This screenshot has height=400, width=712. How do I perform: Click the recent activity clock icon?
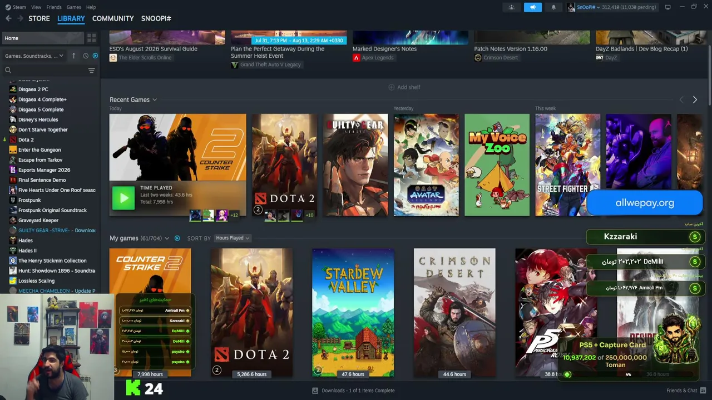point(86,56)
